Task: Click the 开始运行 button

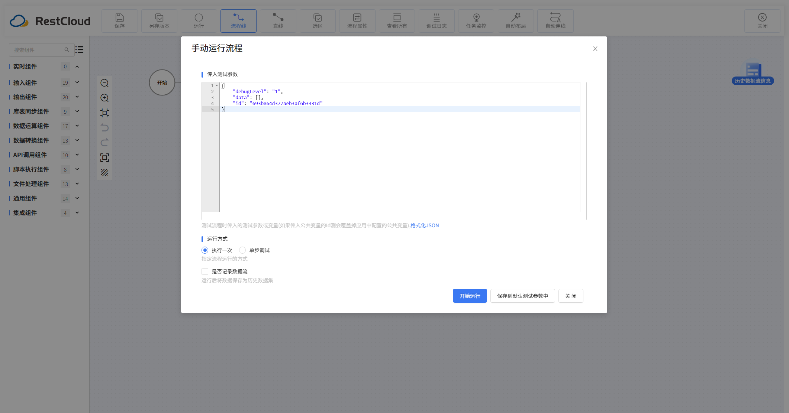Action: point(470,296)
